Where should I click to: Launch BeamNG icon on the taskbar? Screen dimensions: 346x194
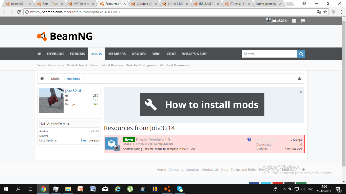pyautogui.click(x=167, y=189)
